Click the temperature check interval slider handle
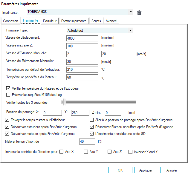This screenshot has height=179, width=188. point(64,102)
